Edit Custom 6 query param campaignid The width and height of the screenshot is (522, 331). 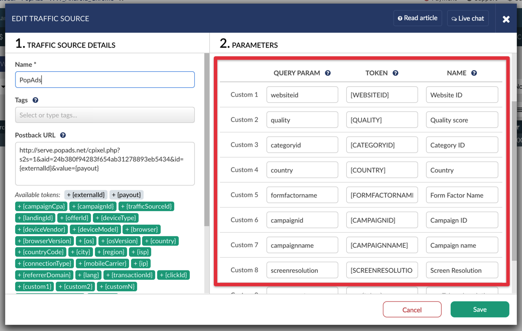[x=302, y=220]
